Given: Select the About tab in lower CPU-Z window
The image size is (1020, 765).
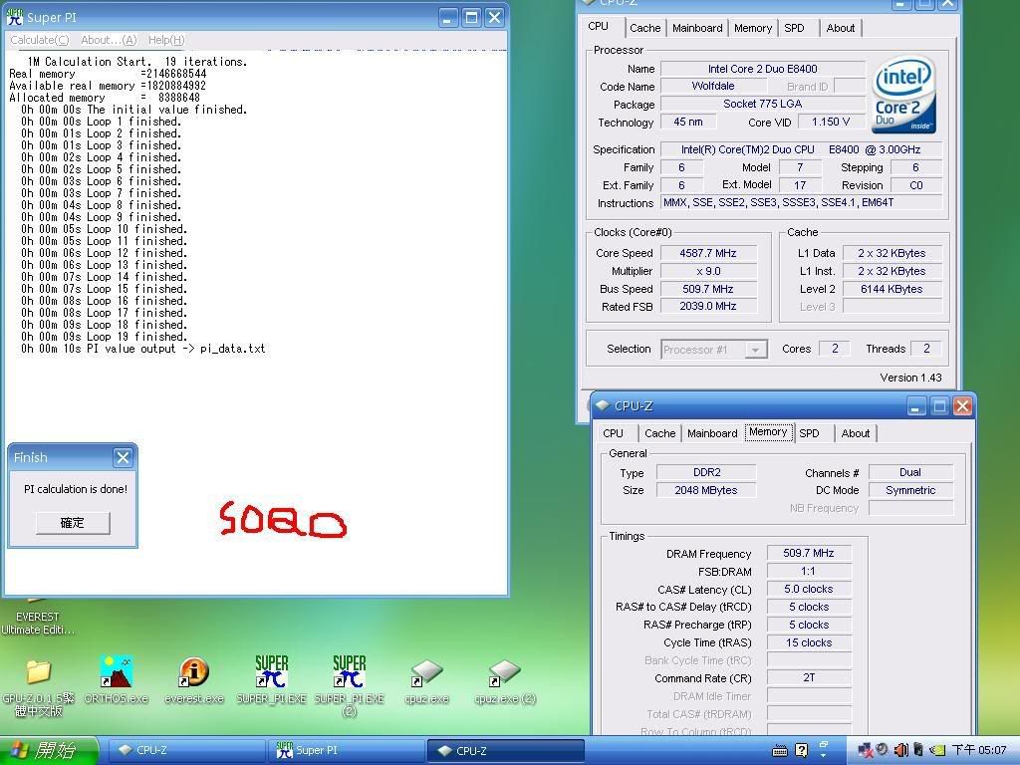Looking at the screenshot, I should point(856,433).
